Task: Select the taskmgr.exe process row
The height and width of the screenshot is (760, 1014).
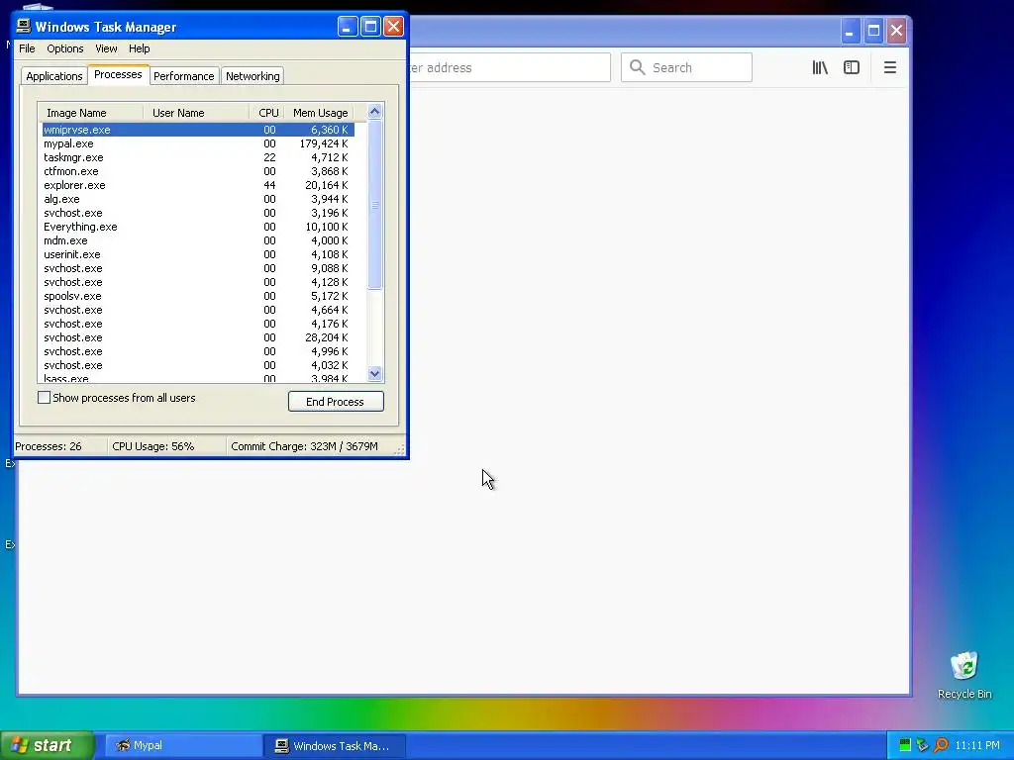Action: [197, 157]
